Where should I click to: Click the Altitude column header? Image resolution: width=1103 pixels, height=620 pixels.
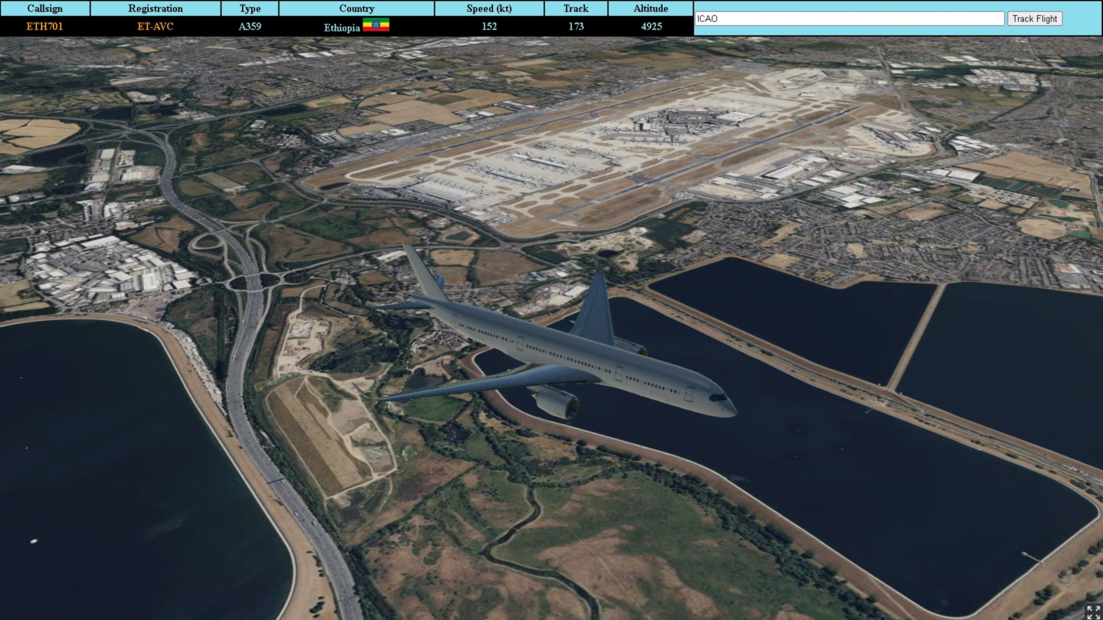pyautogui.click(x=650, y=8)
